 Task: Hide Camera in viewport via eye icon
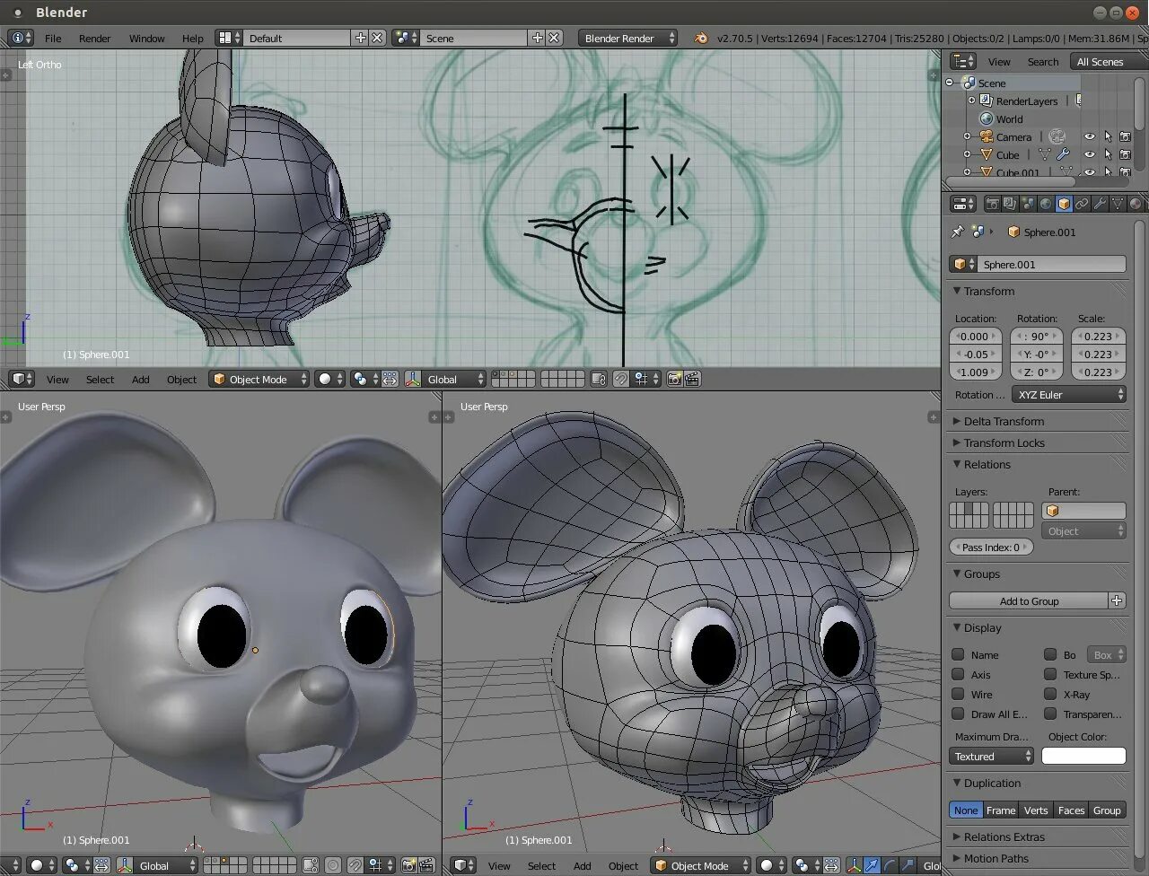(x=1089, y=136)
